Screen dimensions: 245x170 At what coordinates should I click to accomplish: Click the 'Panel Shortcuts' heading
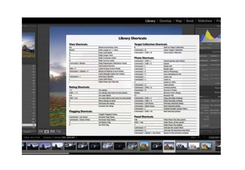[x=144, y=117]
